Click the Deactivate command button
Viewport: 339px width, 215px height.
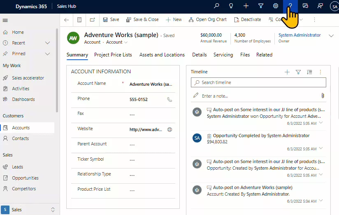coord(247,19)
